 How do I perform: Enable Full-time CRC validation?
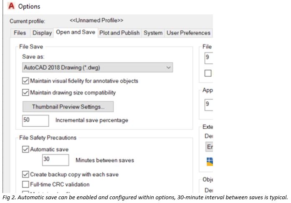(x=25, y=185)
